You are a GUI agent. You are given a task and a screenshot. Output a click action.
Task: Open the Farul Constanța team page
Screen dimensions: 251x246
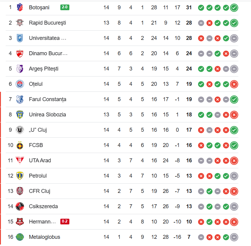pos(47,99)
